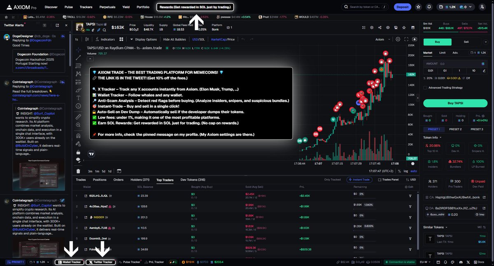
Task: Click the trash remove-drawings icon
Action: click(x=78, y=171)
